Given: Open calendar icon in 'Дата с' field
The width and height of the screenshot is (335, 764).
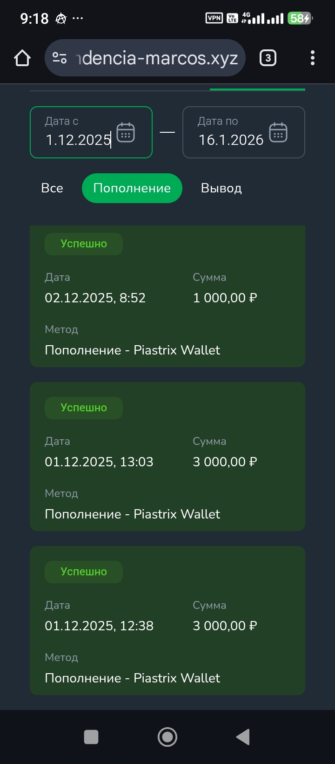Looking at the screenshot, I should click(126, 133).
